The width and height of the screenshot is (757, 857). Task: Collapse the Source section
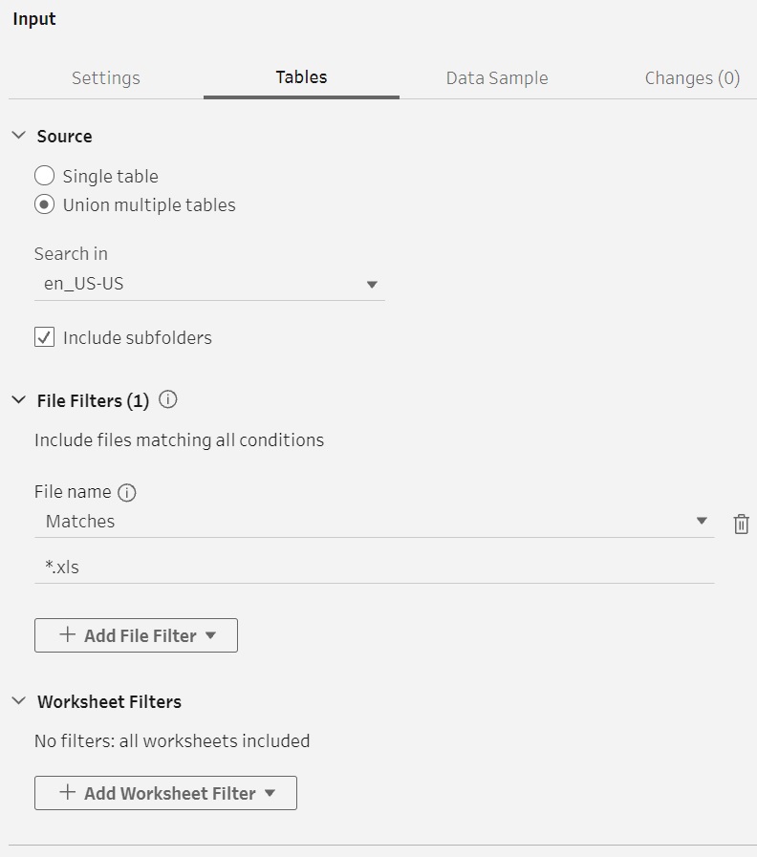point(18,135)
